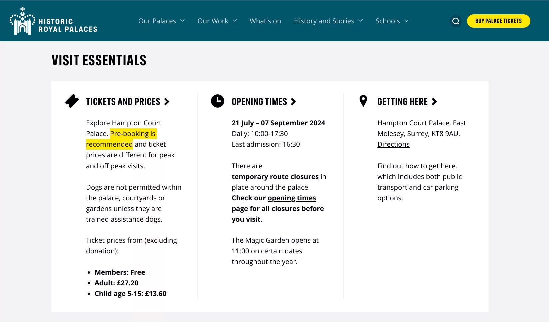Viewport: 549px width, 322px height.
Task: Open the Getting Here heading link
Action: coord(402,102)
